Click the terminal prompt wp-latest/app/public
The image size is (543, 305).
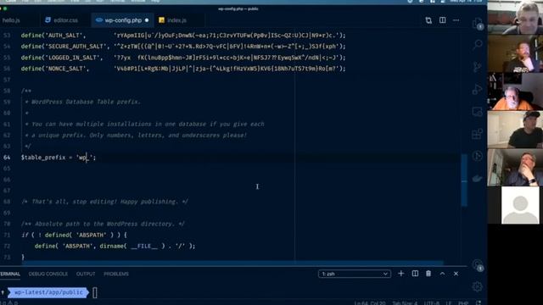coord(48,292)
